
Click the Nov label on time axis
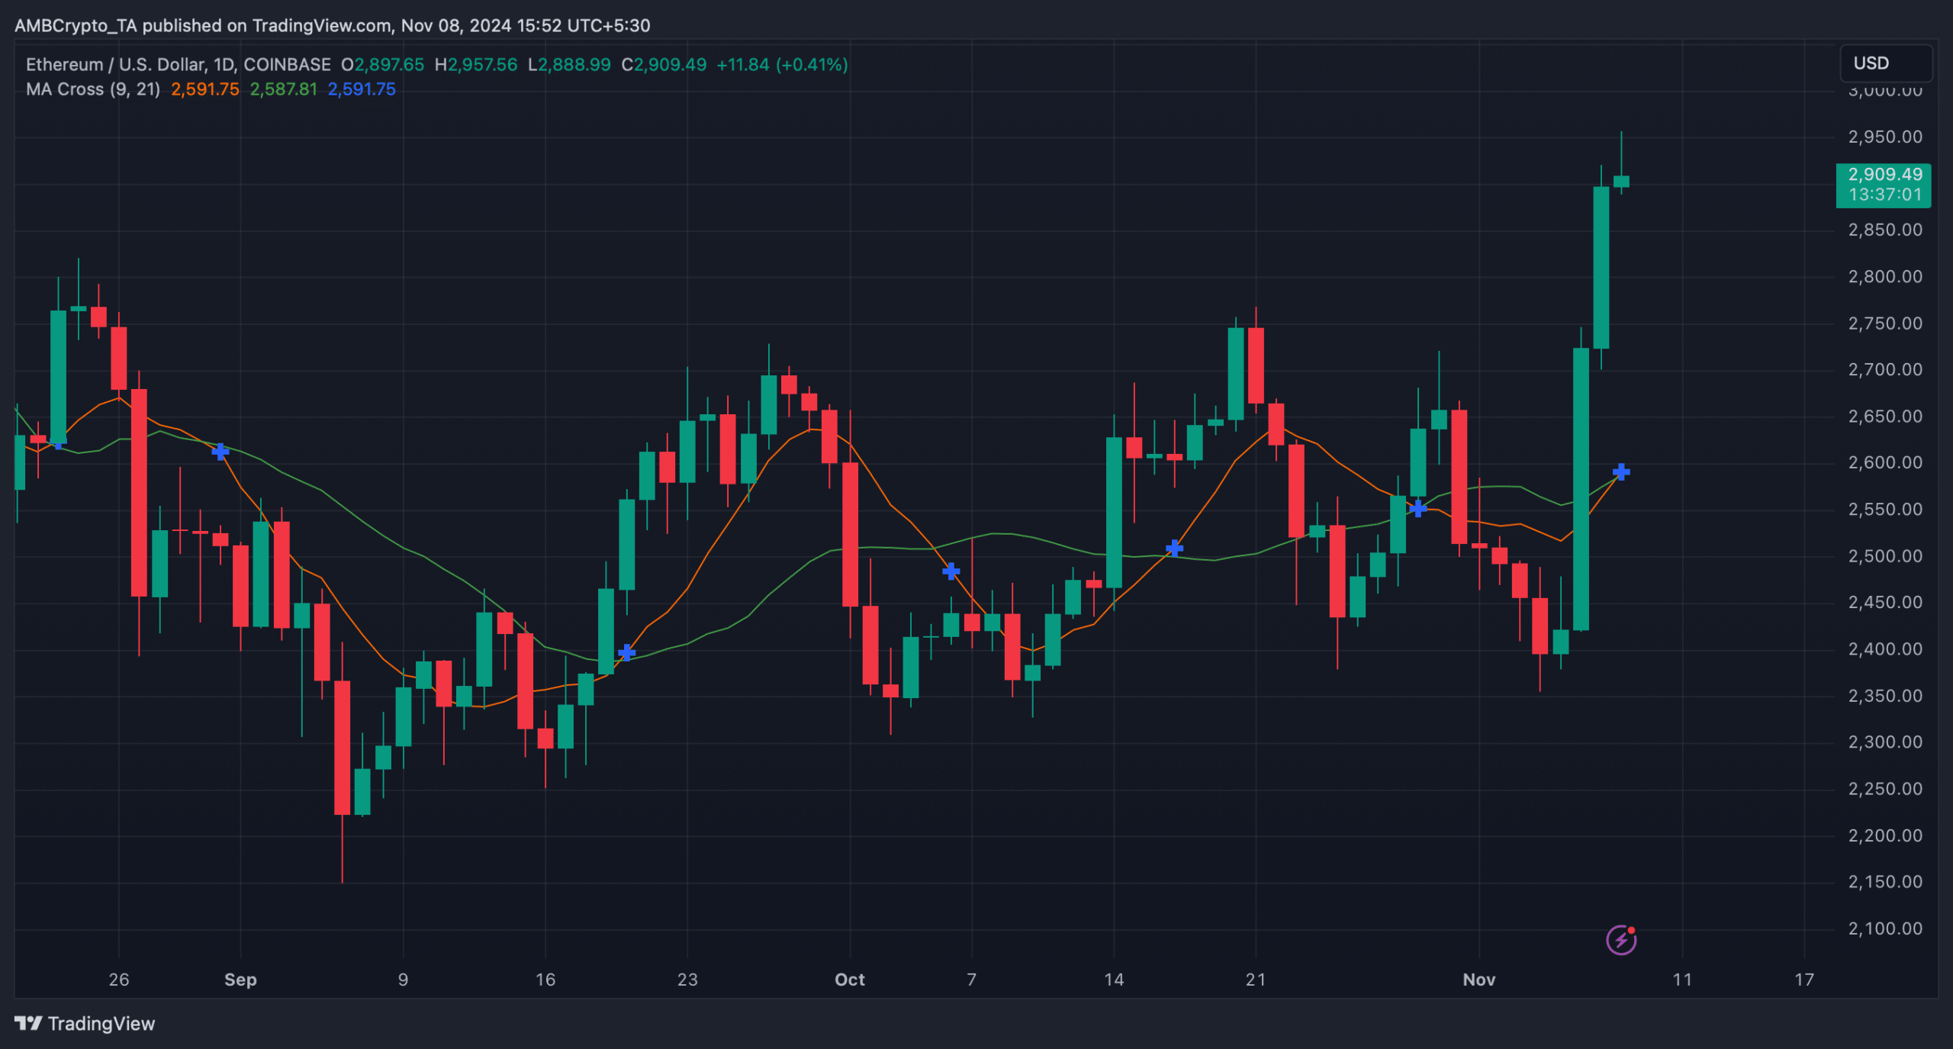tap(1478, 980)
